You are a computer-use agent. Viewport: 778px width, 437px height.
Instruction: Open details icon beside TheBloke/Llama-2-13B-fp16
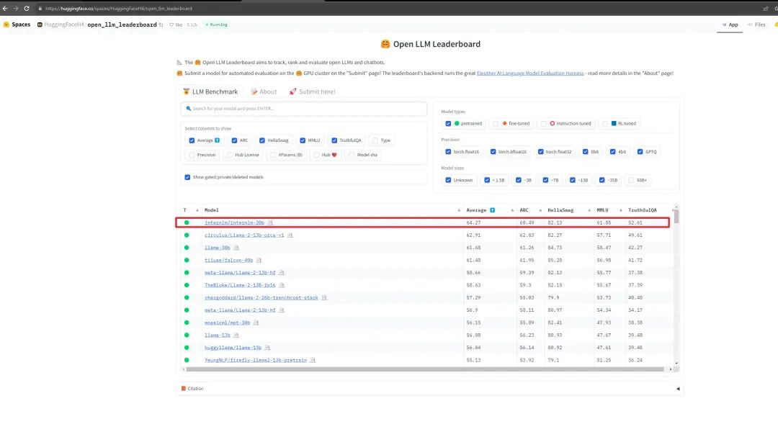coord(282,285)
